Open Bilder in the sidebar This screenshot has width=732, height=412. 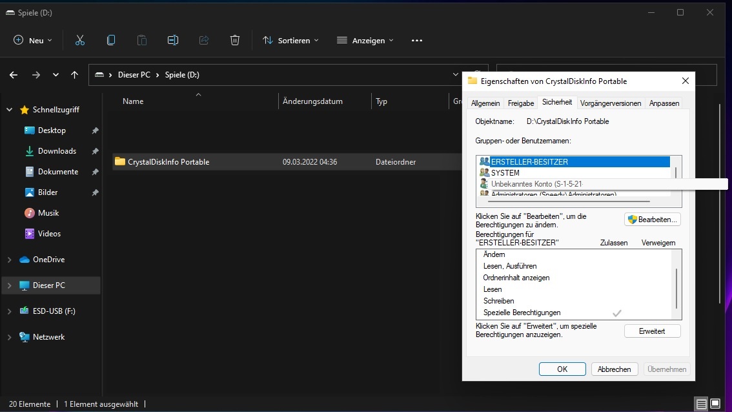[48, 192]
